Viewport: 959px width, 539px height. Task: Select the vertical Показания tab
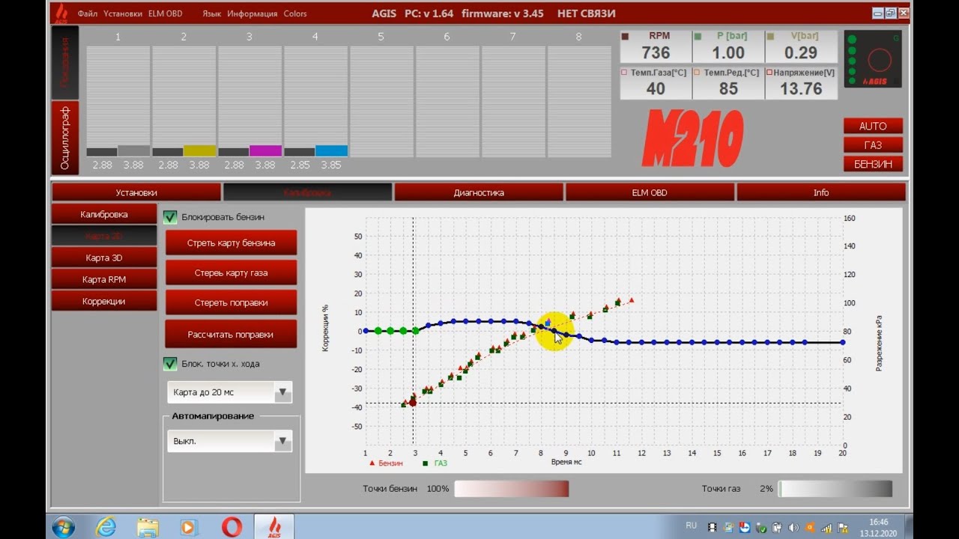[65, 63]
